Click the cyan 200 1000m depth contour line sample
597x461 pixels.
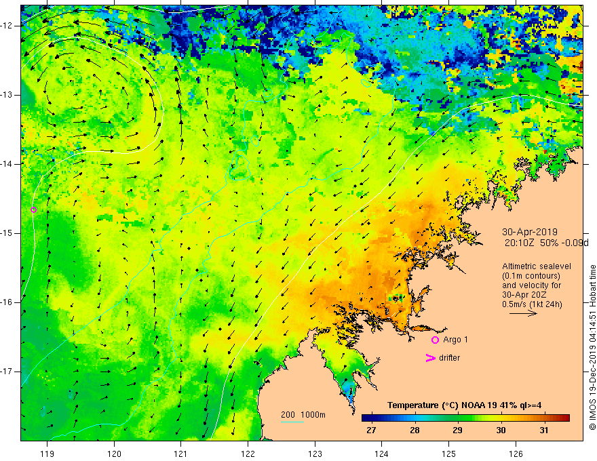tap(292, 422)
